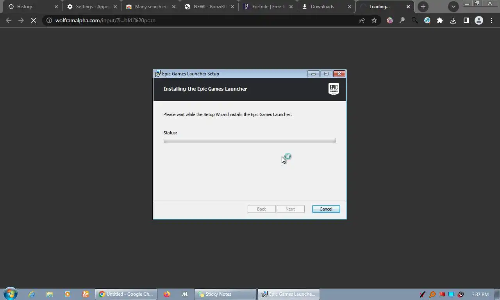Open the tab search dropdown arrow
The height and width of the screenshot is (300, 500).
tap(453, 7)
